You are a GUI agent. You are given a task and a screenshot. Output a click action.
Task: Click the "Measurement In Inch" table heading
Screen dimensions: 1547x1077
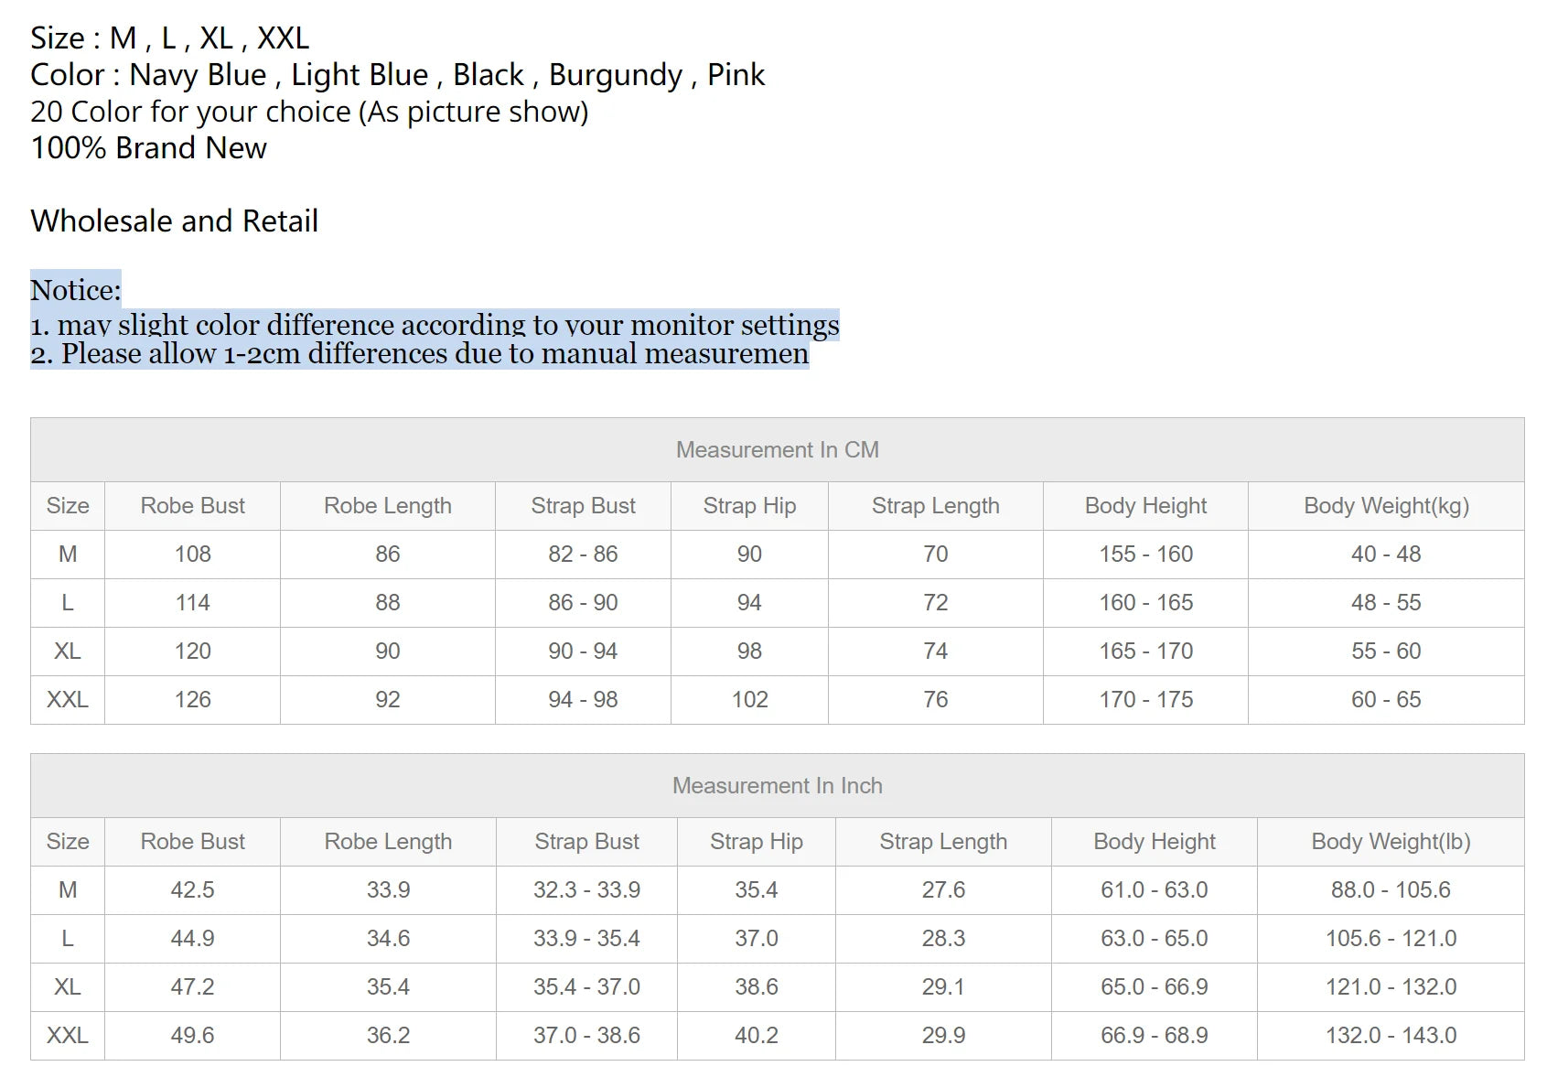pyautogui.click(x=777, y=786)
